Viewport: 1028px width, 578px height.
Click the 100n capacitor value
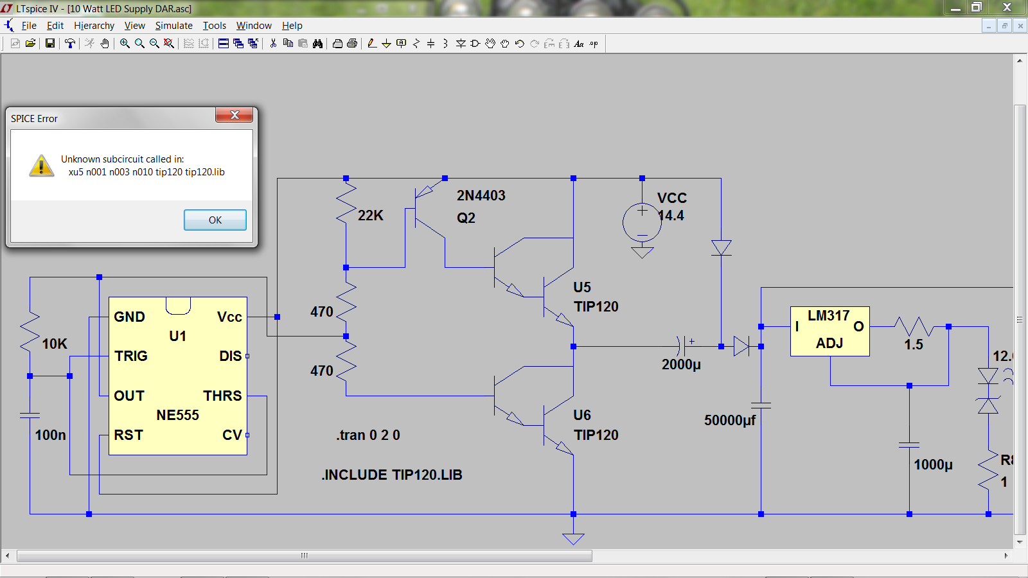[x=50, y=435]
